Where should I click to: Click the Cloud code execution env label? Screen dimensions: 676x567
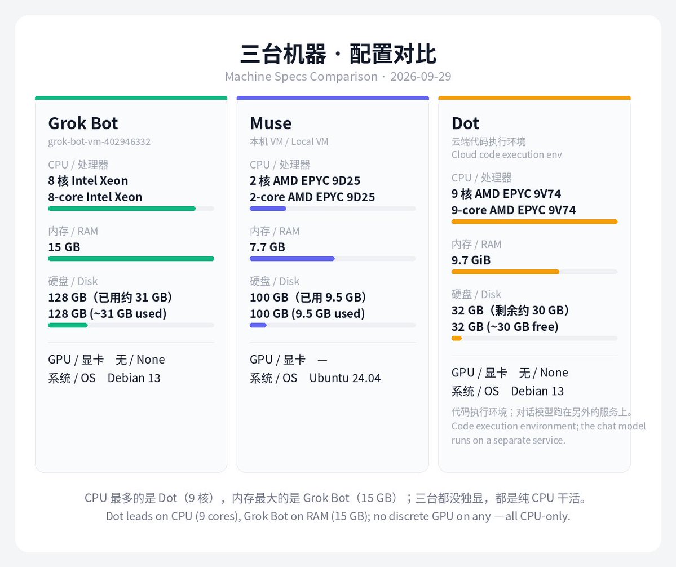click(x=506, y=154)
